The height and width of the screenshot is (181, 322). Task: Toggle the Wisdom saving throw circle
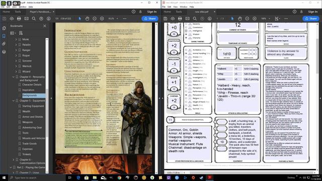(186, 34)
